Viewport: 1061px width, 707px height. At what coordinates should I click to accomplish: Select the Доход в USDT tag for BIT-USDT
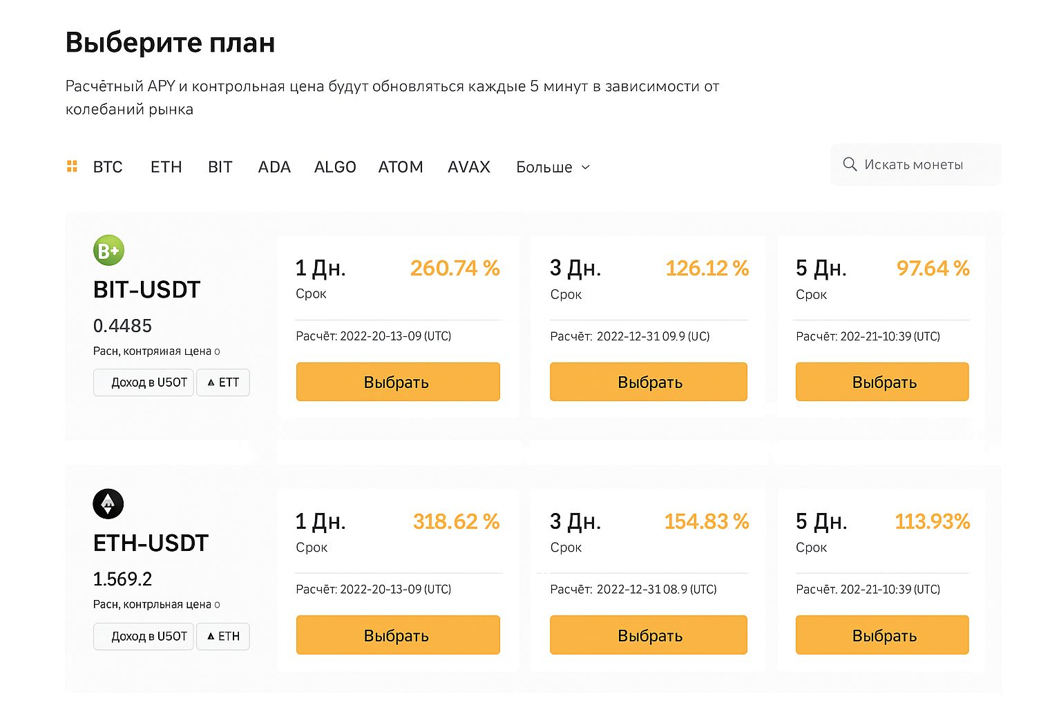click(143, 382)
